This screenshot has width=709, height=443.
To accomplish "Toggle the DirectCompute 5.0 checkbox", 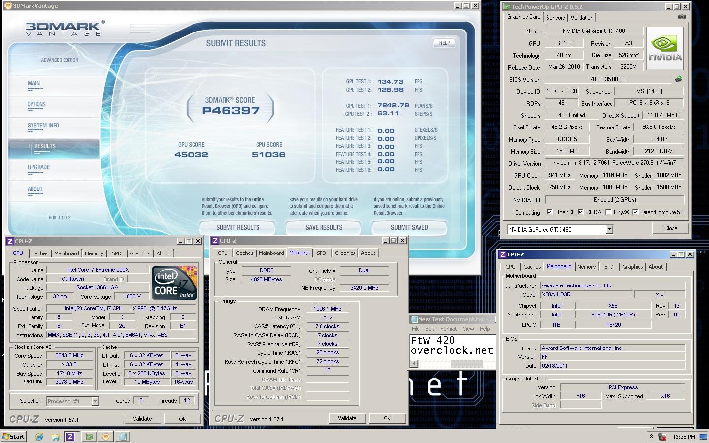I will click(x=635, y=212).
